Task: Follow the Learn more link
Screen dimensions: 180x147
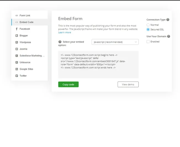Action: (65, 33)
